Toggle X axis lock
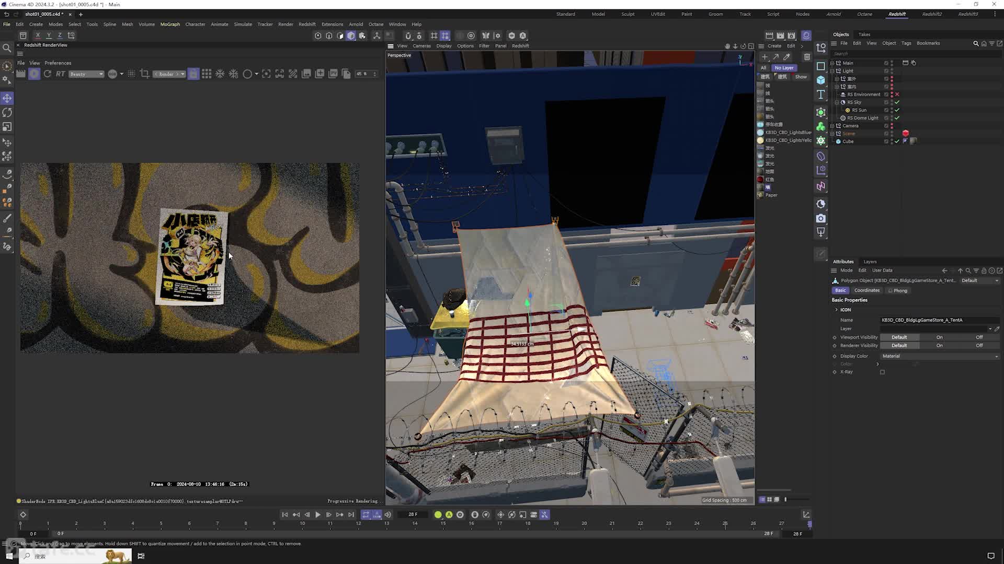 coord(38,36)
